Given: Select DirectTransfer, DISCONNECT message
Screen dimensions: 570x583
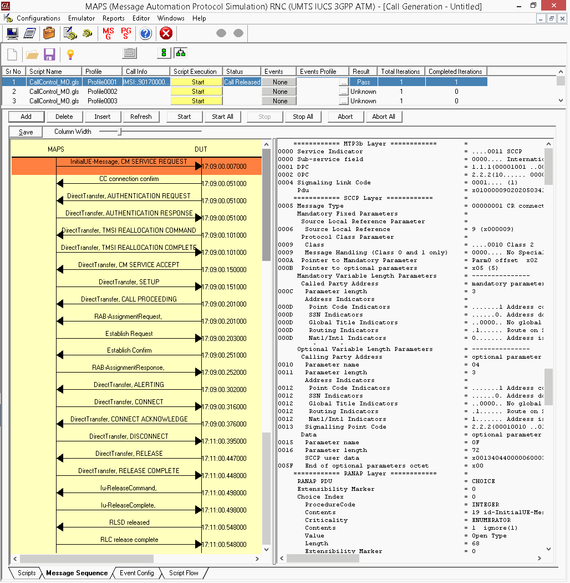Looking at the screenshot, I should point(129,436).
